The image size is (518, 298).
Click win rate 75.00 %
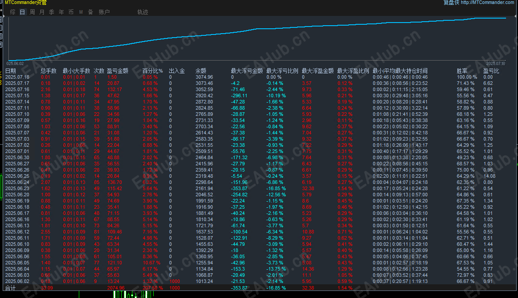click(x=466, y=170)
